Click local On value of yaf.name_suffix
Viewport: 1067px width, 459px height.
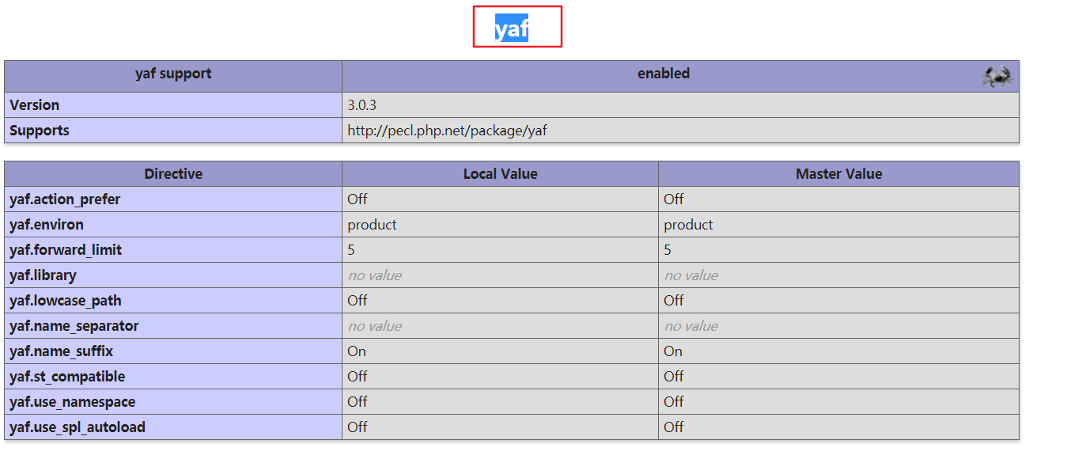coord(357,351)
